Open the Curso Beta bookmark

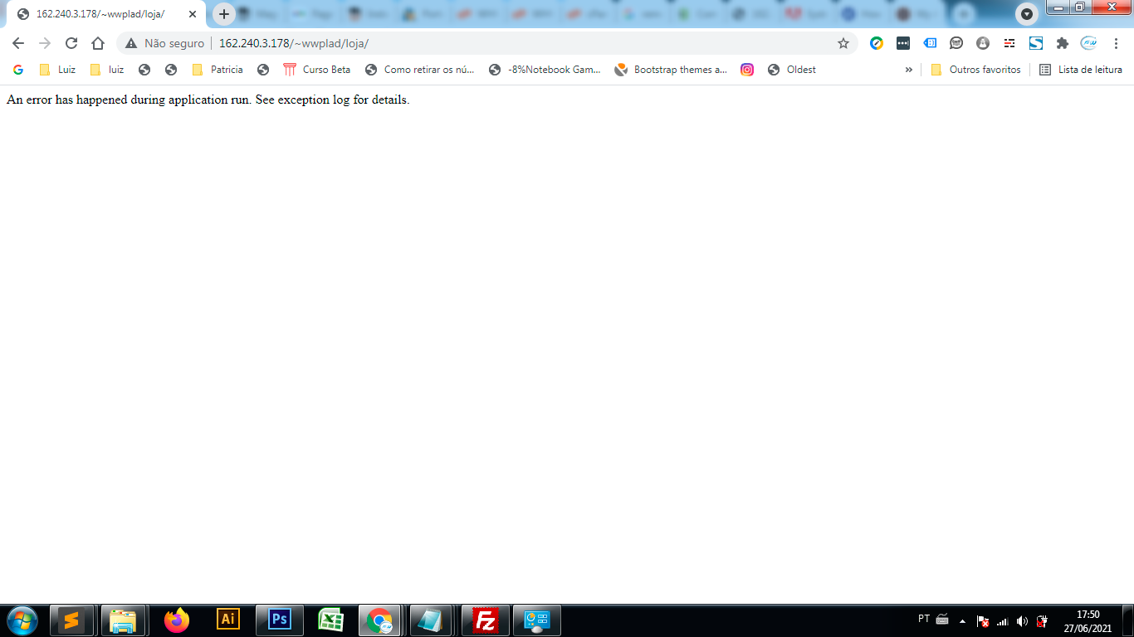point(317,70)
